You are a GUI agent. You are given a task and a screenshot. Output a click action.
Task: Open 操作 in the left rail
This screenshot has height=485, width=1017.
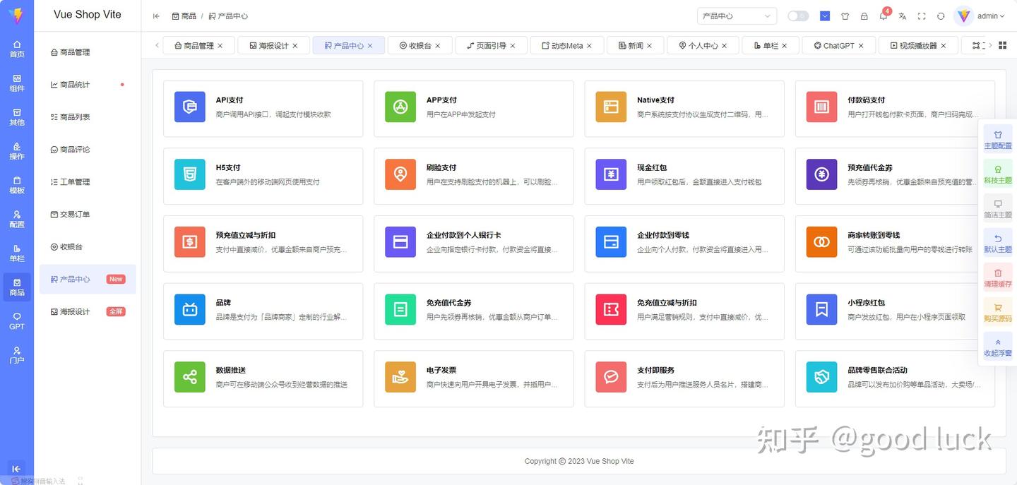pyautogui.click(x=17, y=151)
